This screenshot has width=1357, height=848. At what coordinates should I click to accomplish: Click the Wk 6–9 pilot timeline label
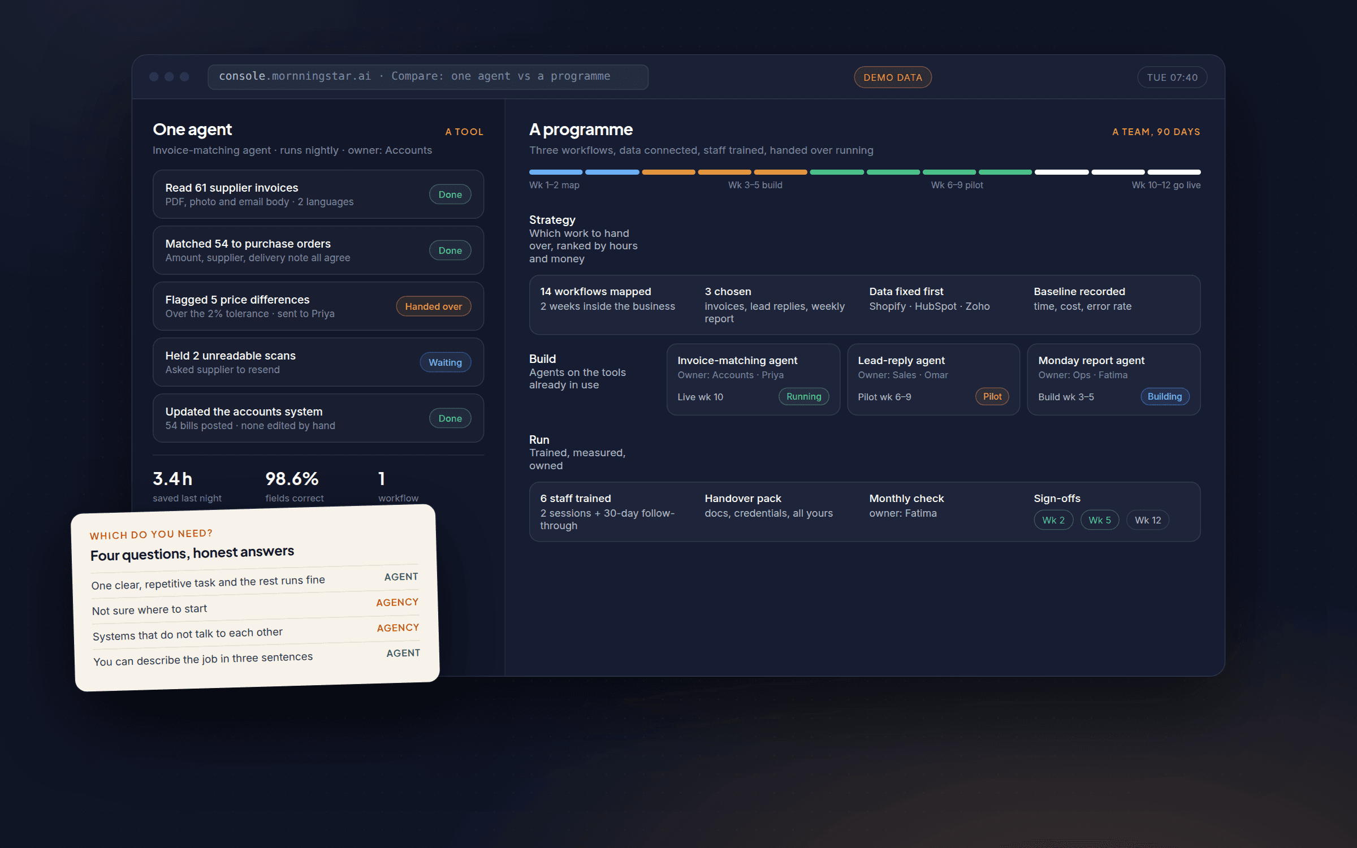957,185
